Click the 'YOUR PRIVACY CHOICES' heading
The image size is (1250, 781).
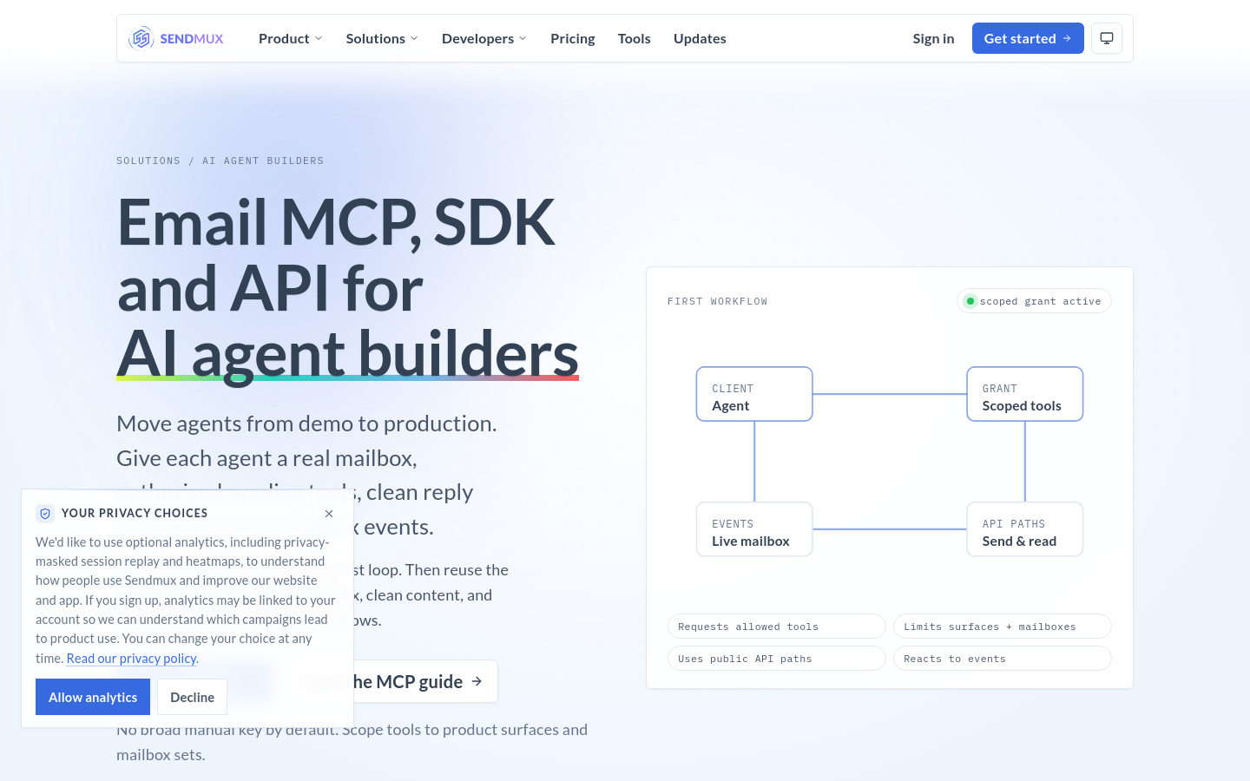tap(135, 514)
